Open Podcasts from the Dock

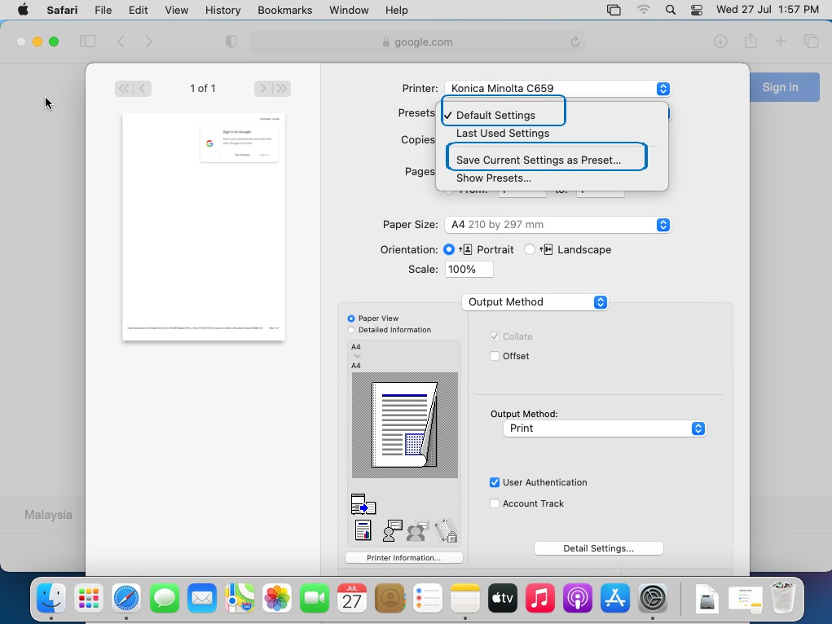(x=577, y=599)
